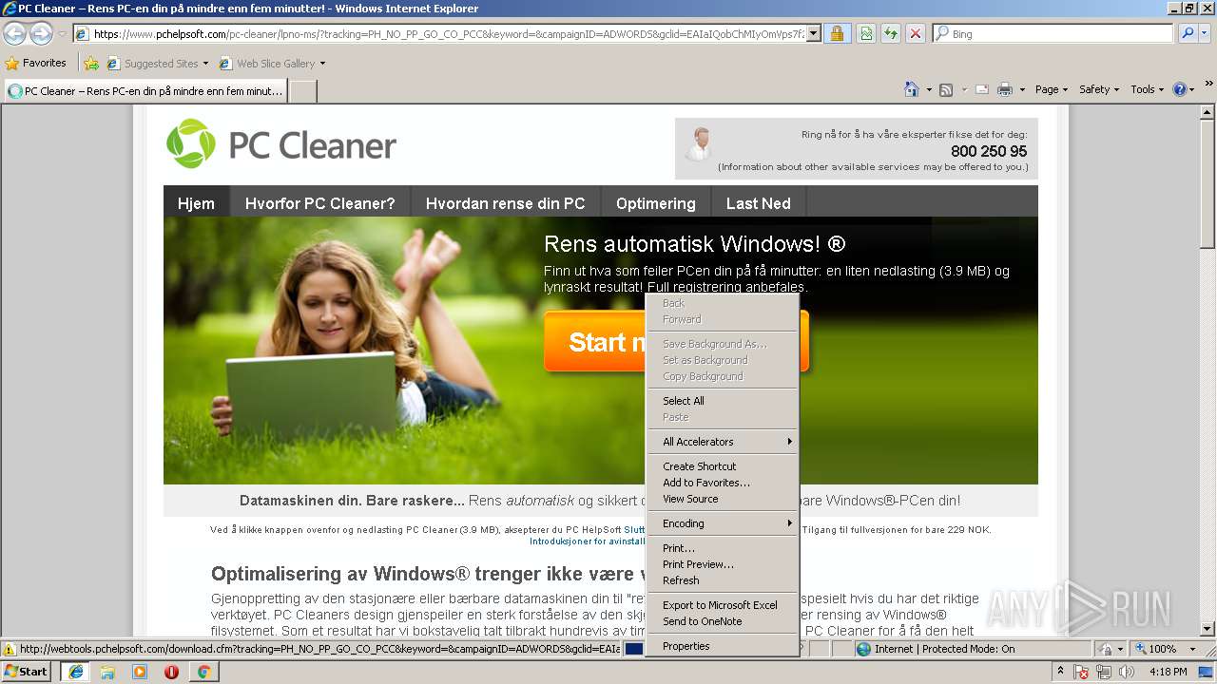This screenshot has height=684, width=1217.
Task: Click the network tray icon
Action: click(1104, 672)
